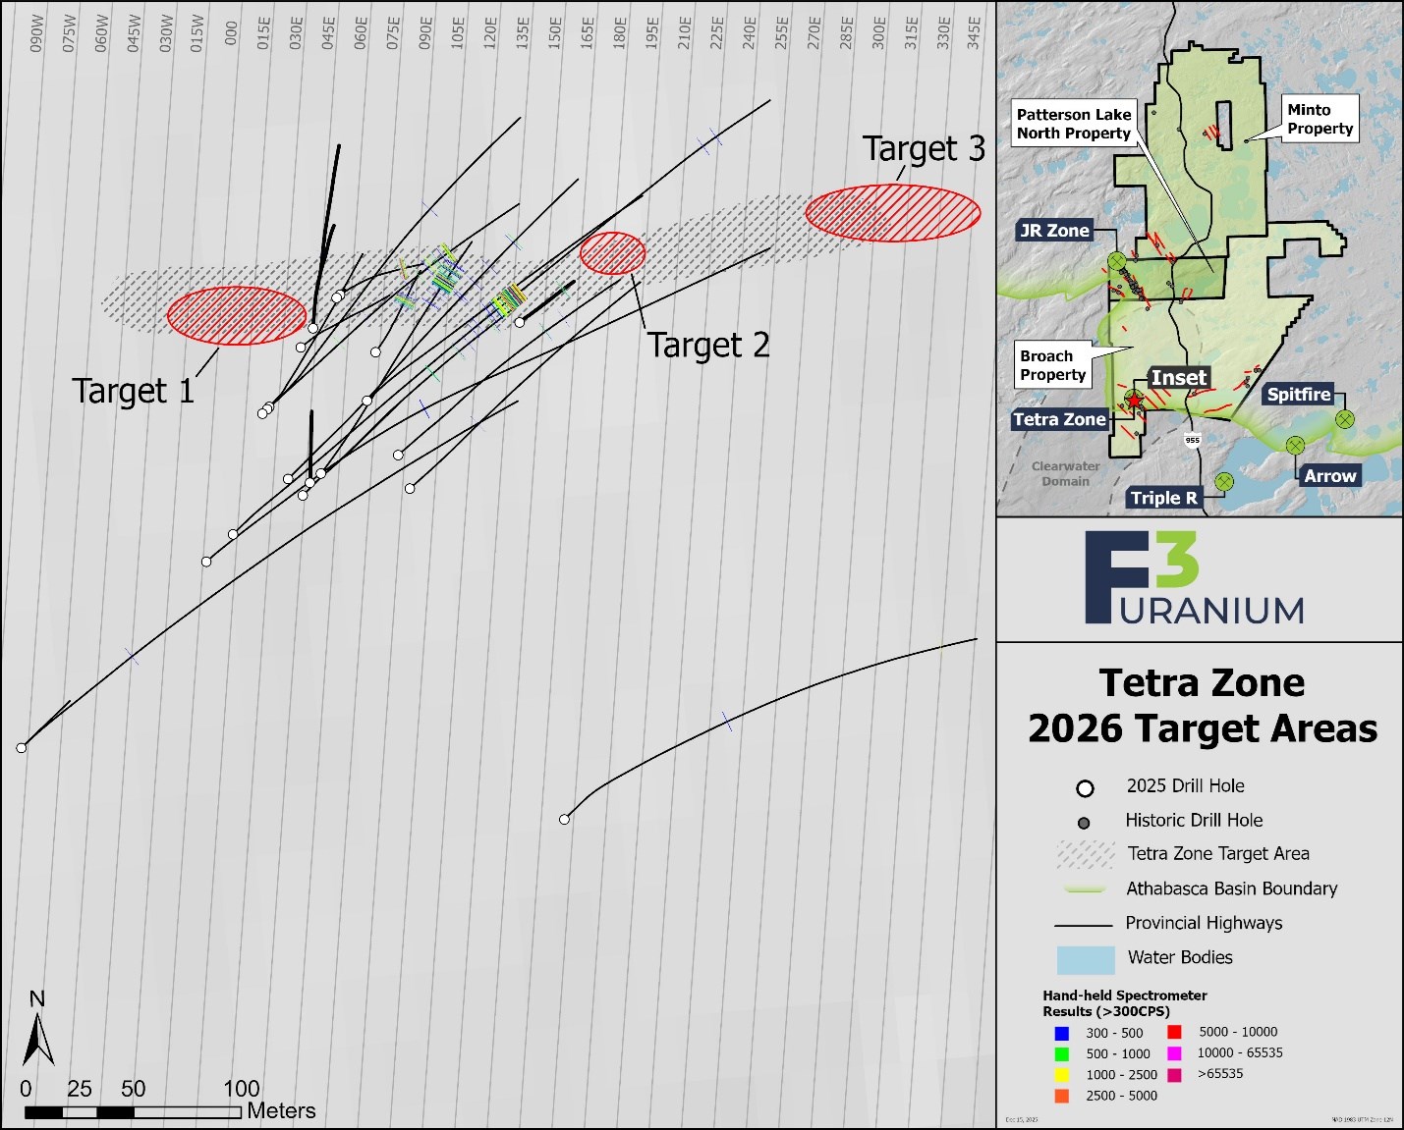Screen dimensions: 1404x1130
Task: Click the 2025 Drill Hole legend circle
Action: coord(1085,788)
